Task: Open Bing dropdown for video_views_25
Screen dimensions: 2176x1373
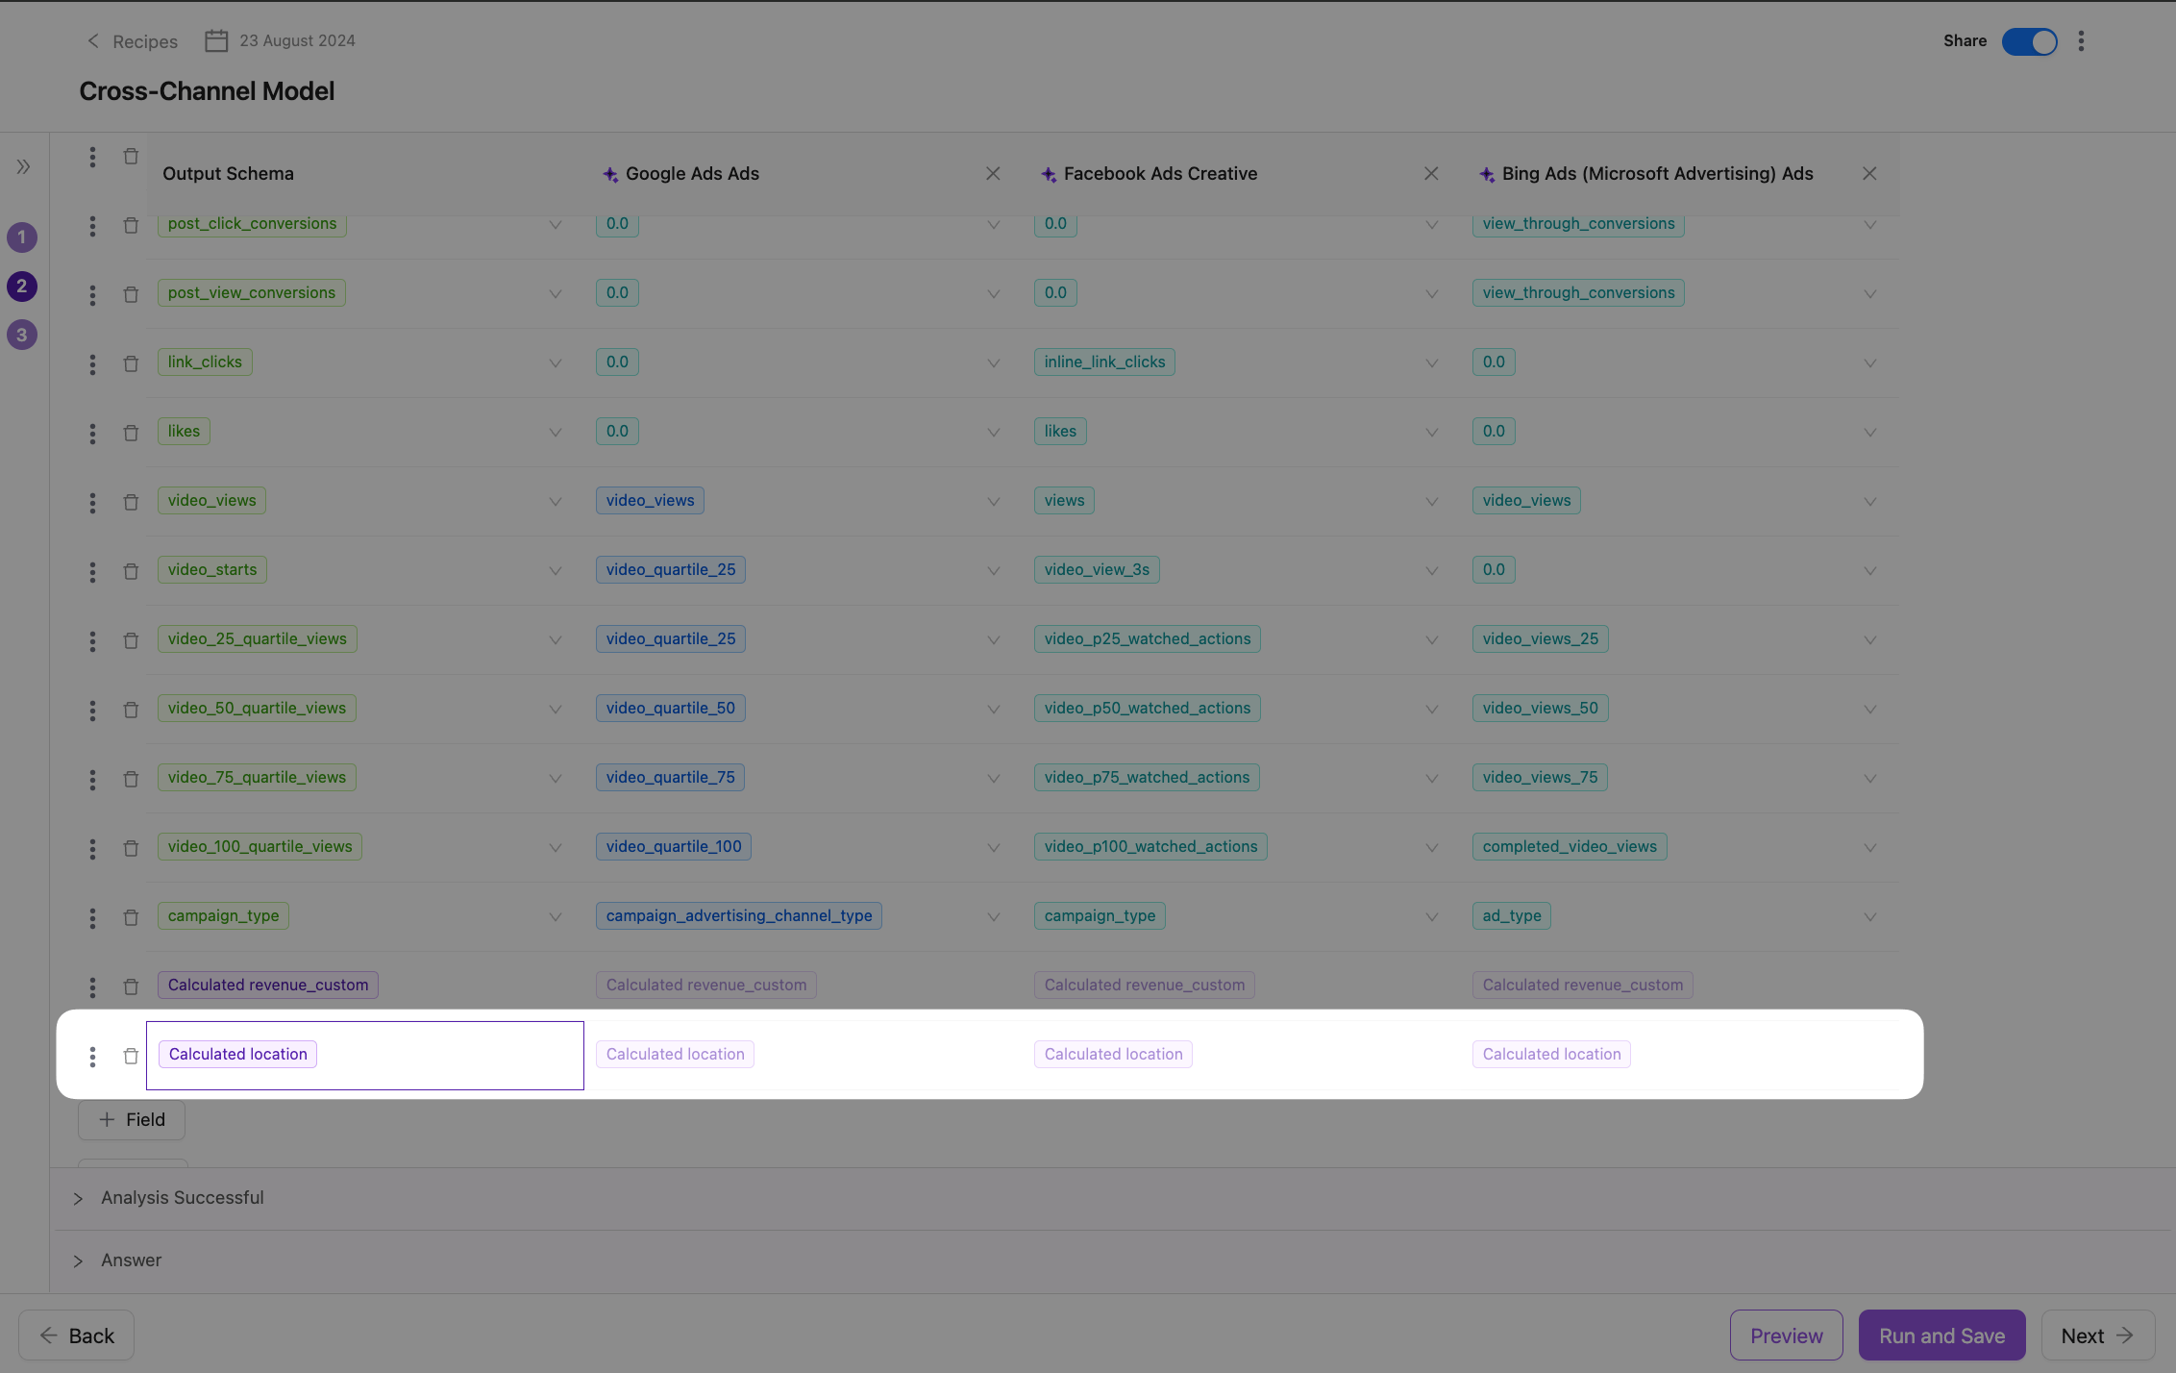Action: tap(1870, 640)
